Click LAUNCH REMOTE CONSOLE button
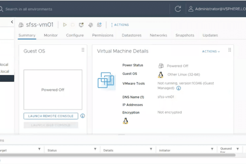This screenshot has height=164, width=246. tap(51, 116)
